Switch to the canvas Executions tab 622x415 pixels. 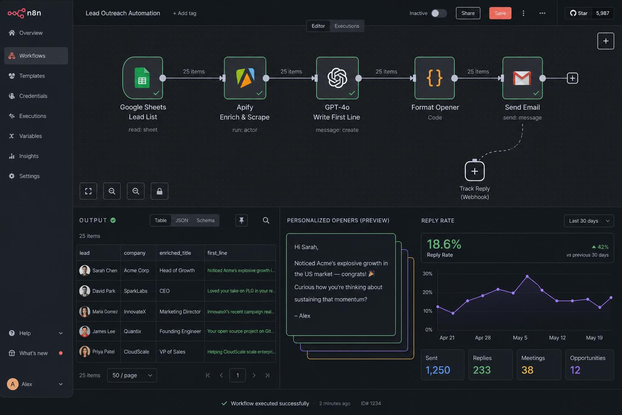point(347,26)
